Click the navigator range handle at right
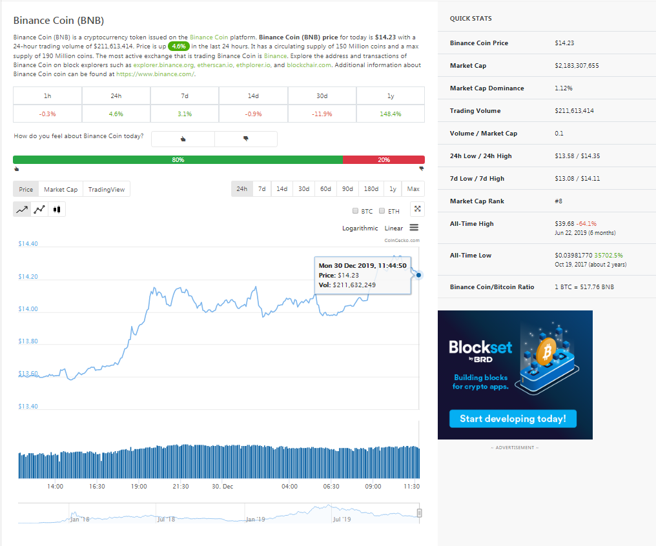The height and width of the screenshot is (546, 656). pos(419,513)
